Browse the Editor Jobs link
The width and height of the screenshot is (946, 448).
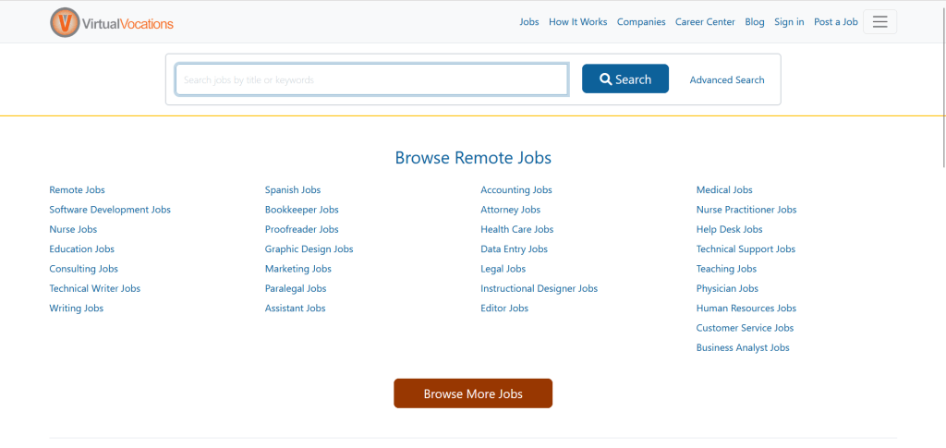(x=504, y=309)
